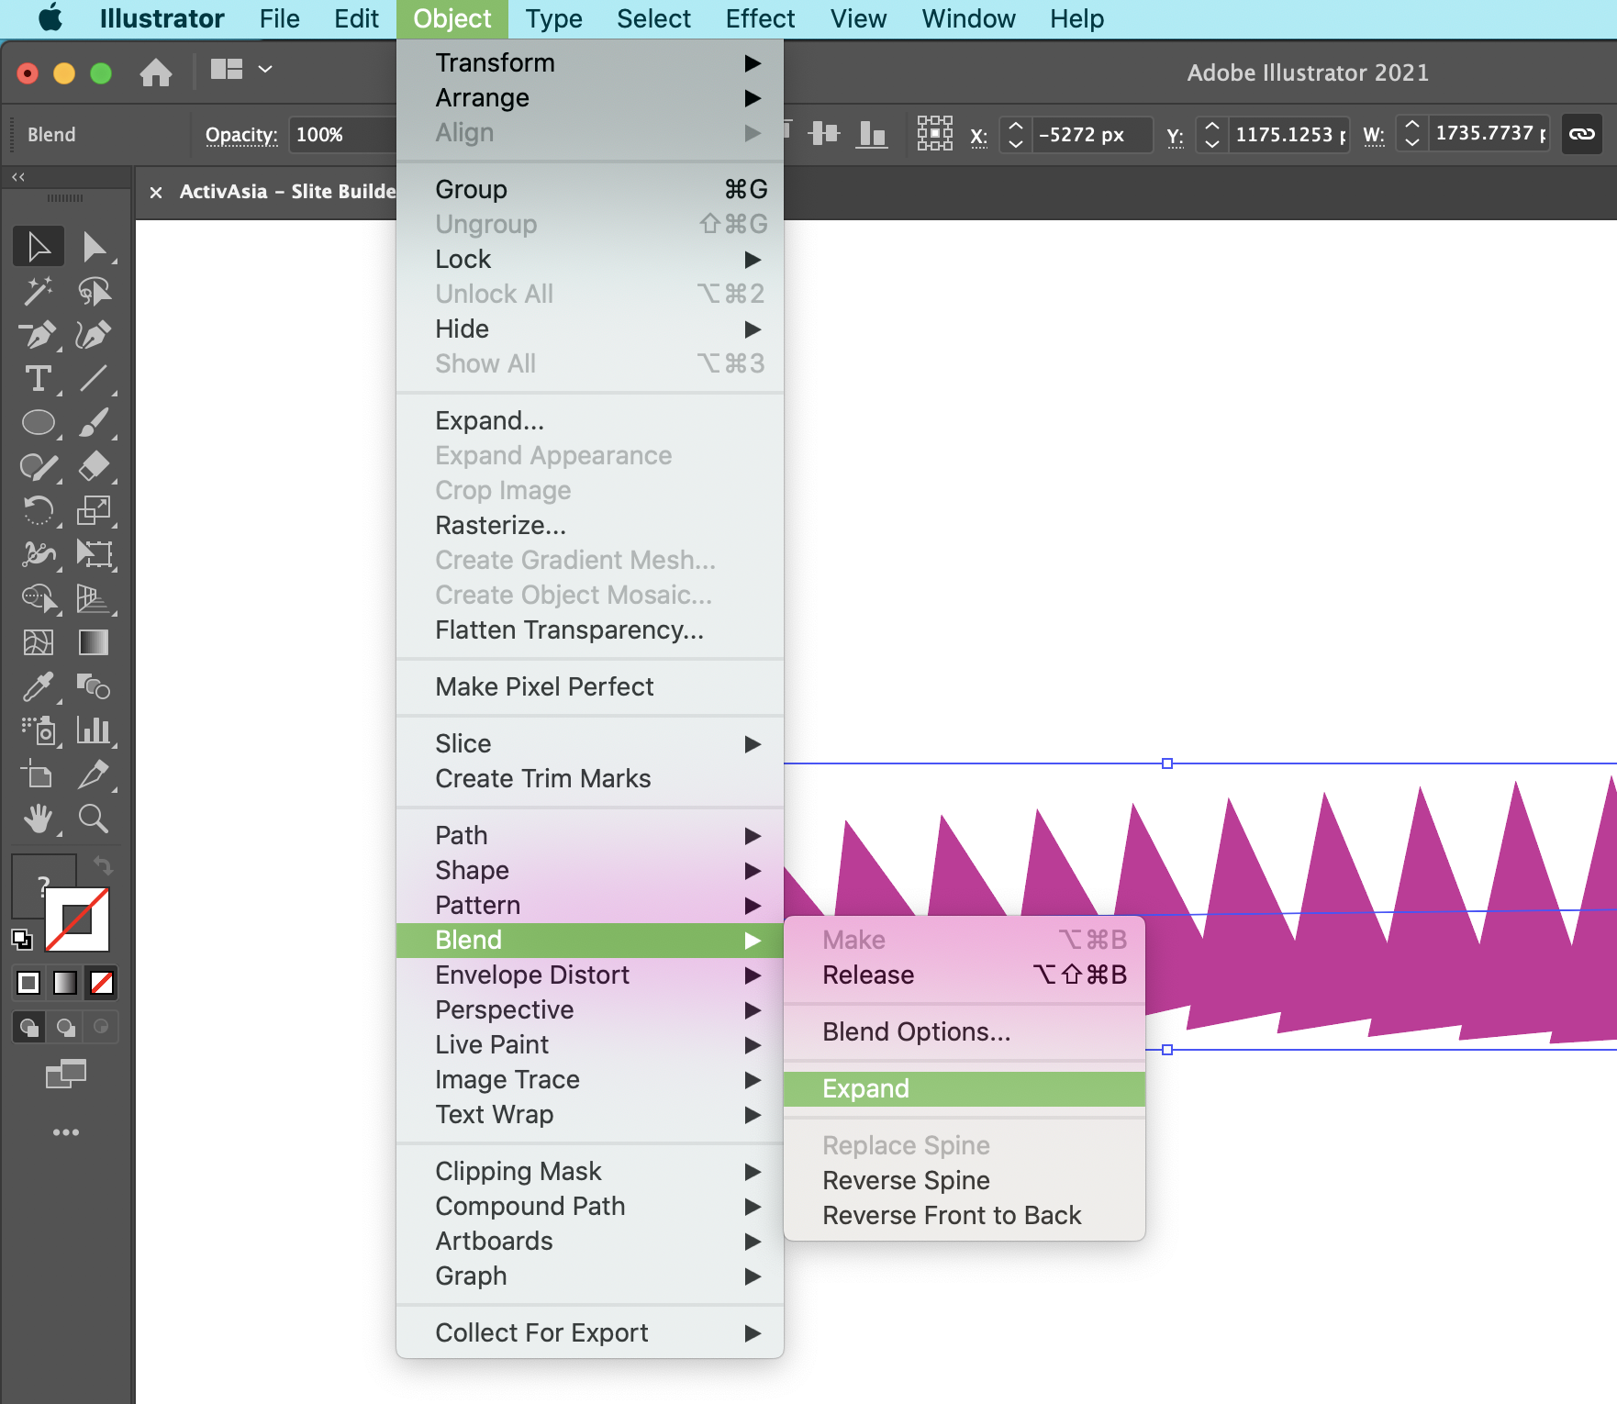Select the Direct Selection tool

[94, 247]
